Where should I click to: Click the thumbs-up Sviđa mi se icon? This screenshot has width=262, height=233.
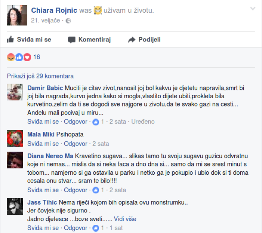tap(10, 40)
